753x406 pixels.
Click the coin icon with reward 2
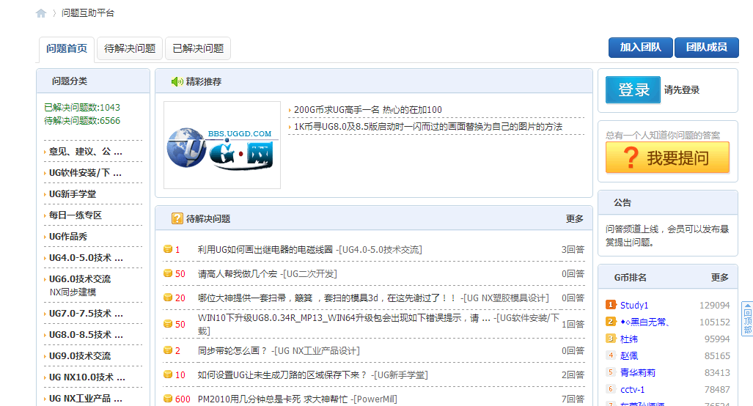[x=168, y=350]
